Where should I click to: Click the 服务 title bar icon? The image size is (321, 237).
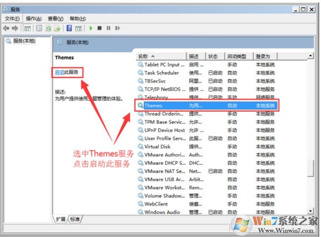coord(6,9)
